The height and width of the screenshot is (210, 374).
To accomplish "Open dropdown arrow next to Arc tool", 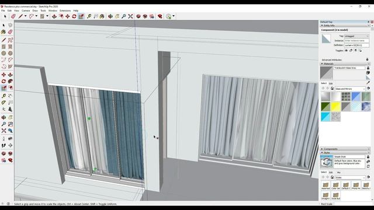I will 36,16.
